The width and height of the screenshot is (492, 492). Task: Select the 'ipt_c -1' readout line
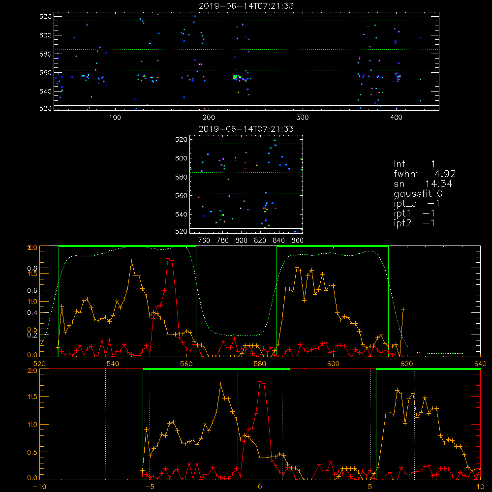tap(417, 204)
